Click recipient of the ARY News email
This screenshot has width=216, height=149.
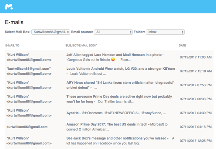point(29,85)
